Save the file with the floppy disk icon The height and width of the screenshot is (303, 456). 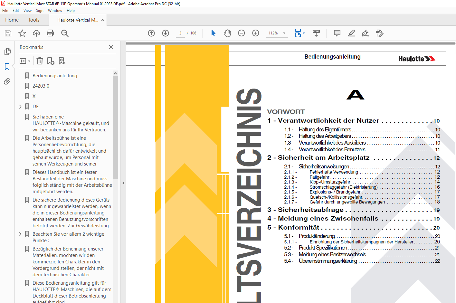click(x=8, y=33)
